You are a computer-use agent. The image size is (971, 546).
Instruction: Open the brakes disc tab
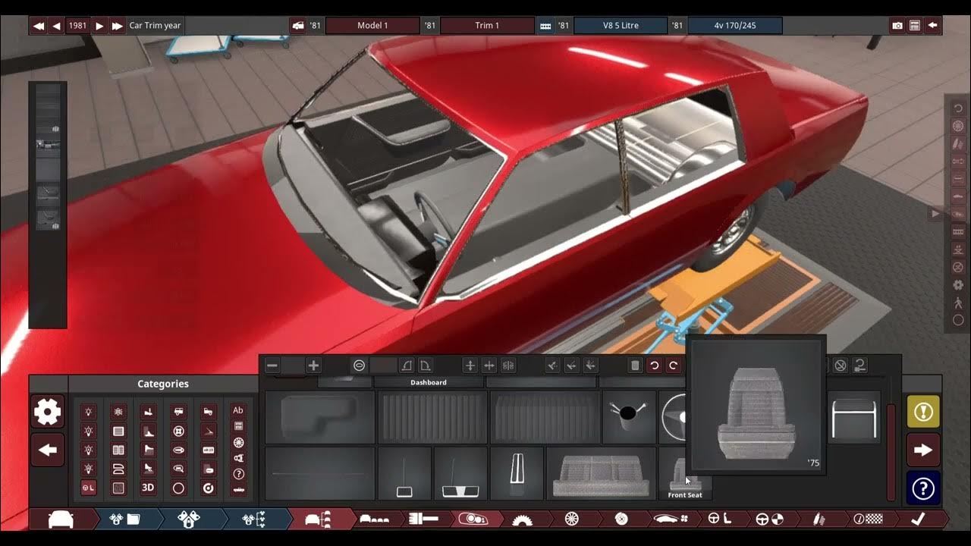tap(621, 519)
